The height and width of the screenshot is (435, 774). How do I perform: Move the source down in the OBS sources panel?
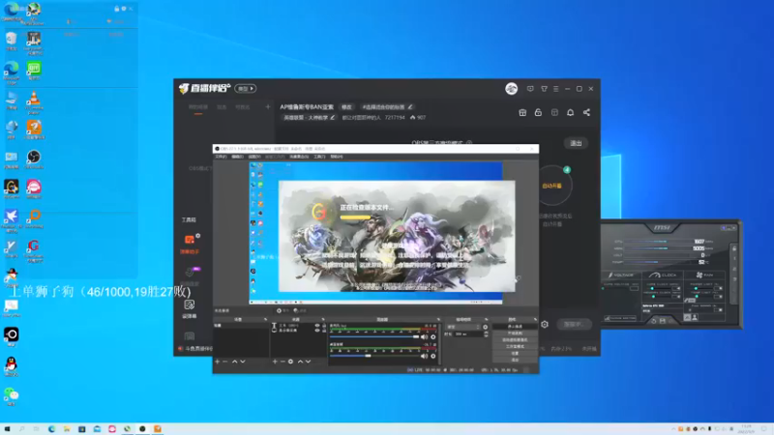tap(308, 362)
